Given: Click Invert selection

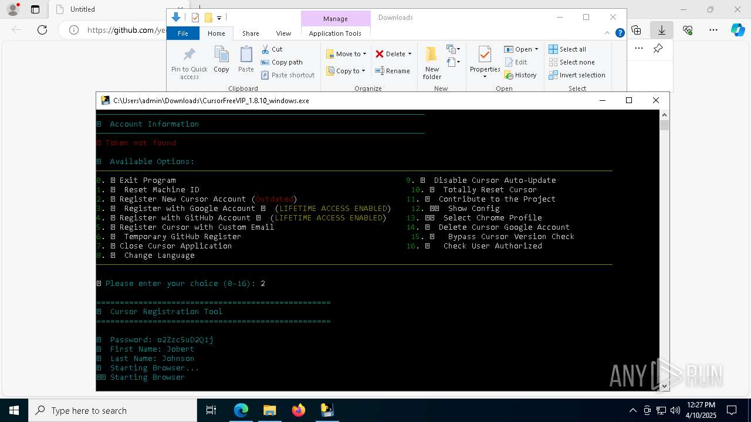Looking at the screenshot, I should 577,75.
